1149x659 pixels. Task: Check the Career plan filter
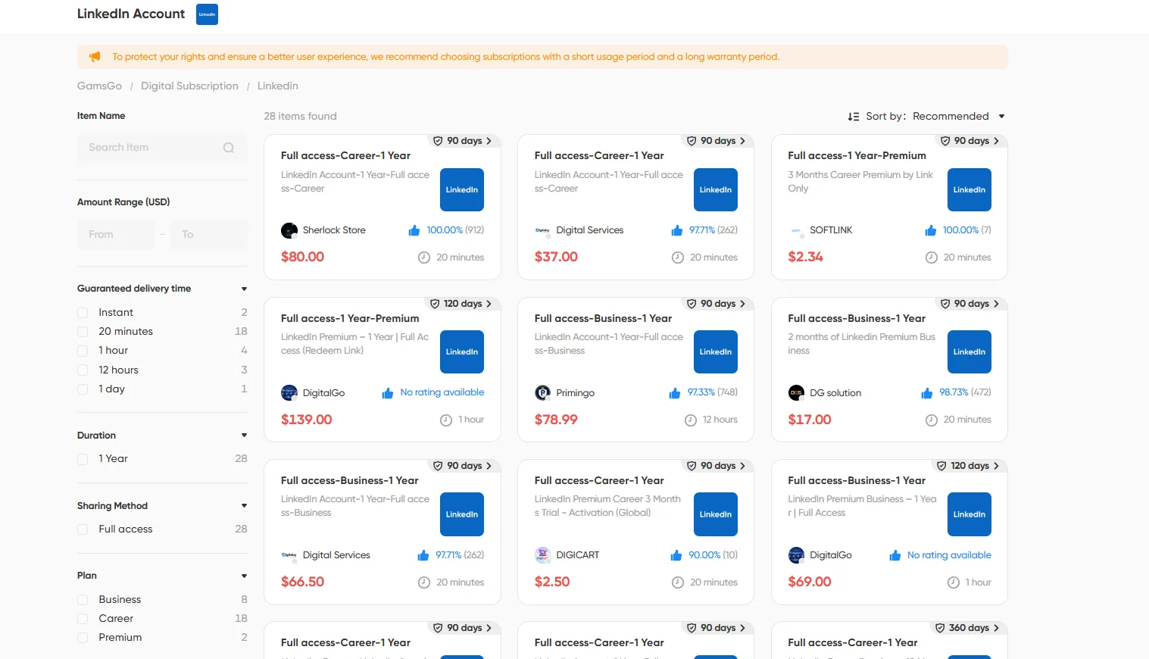(x=83, y=618)
